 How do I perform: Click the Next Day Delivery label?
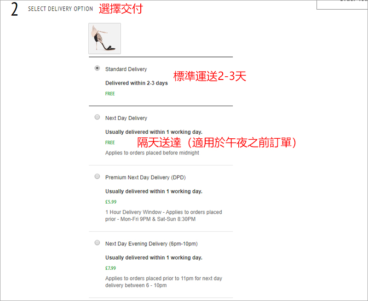pos(126,118)
